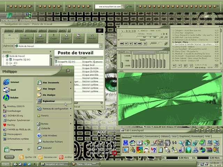Open the Fichier menu
223x167 pixels.
pyautogui.click(x=8, y=31)
